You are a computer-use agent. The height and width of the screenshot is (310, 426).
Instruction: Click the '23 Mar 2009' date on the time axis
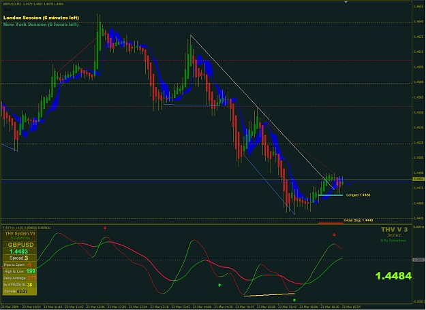coord(10,307)
